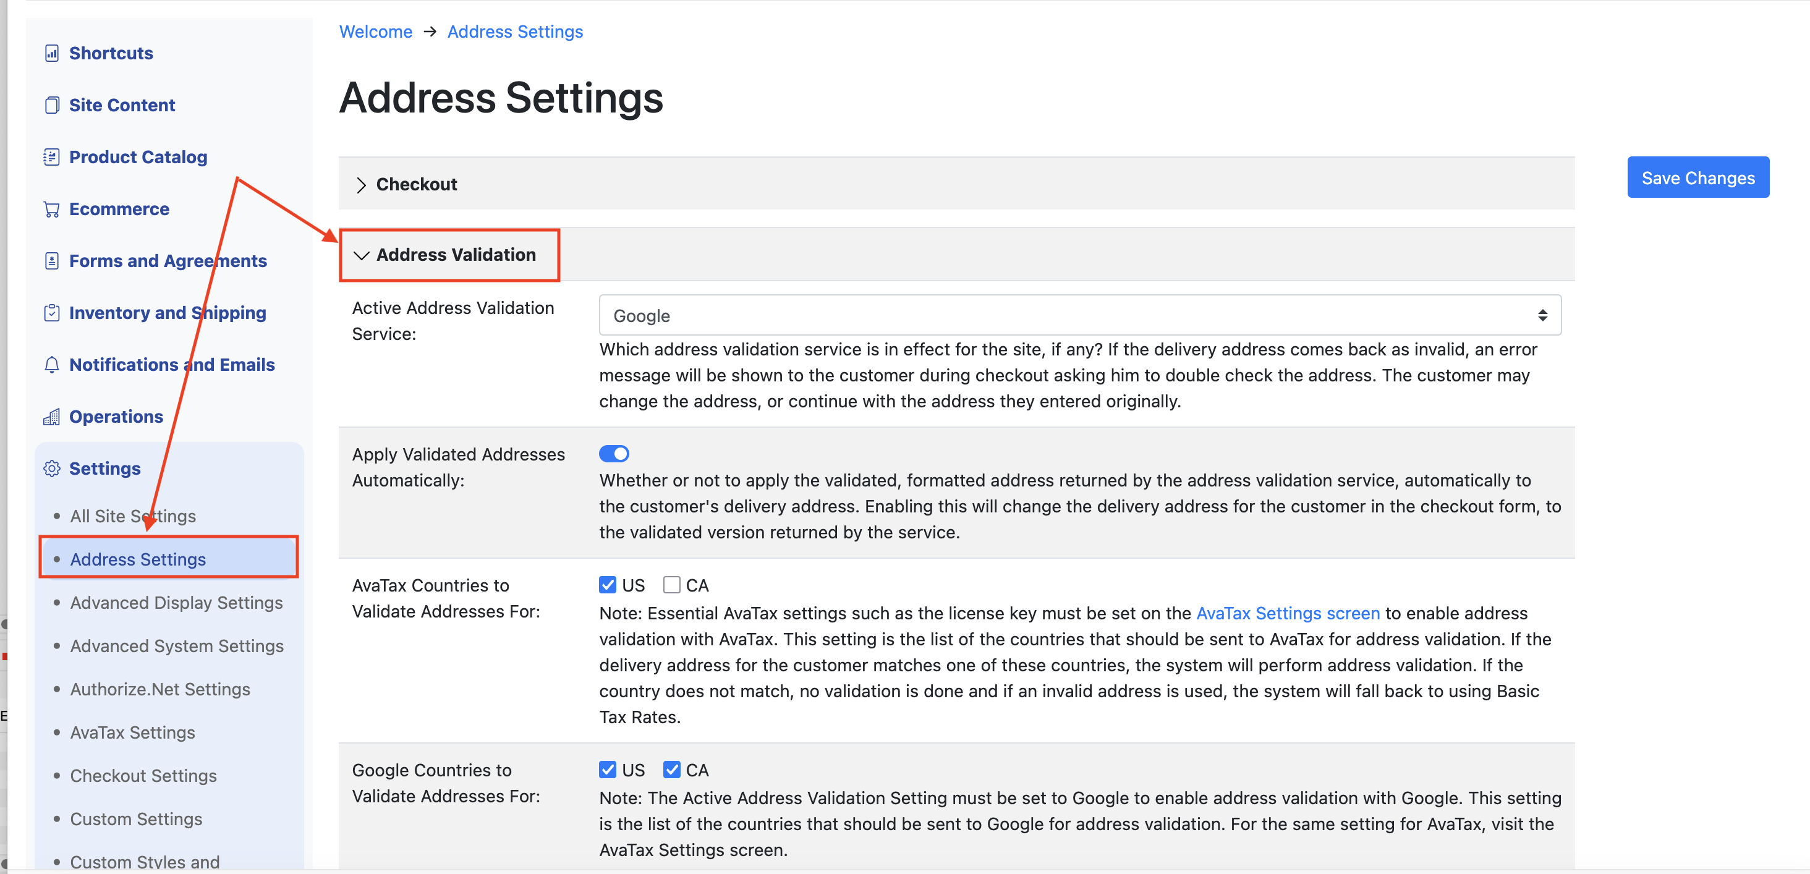Open the AvaTax Settings screen link
The height and width of the screenshot is (874, 1810).
coord(1287,613)
